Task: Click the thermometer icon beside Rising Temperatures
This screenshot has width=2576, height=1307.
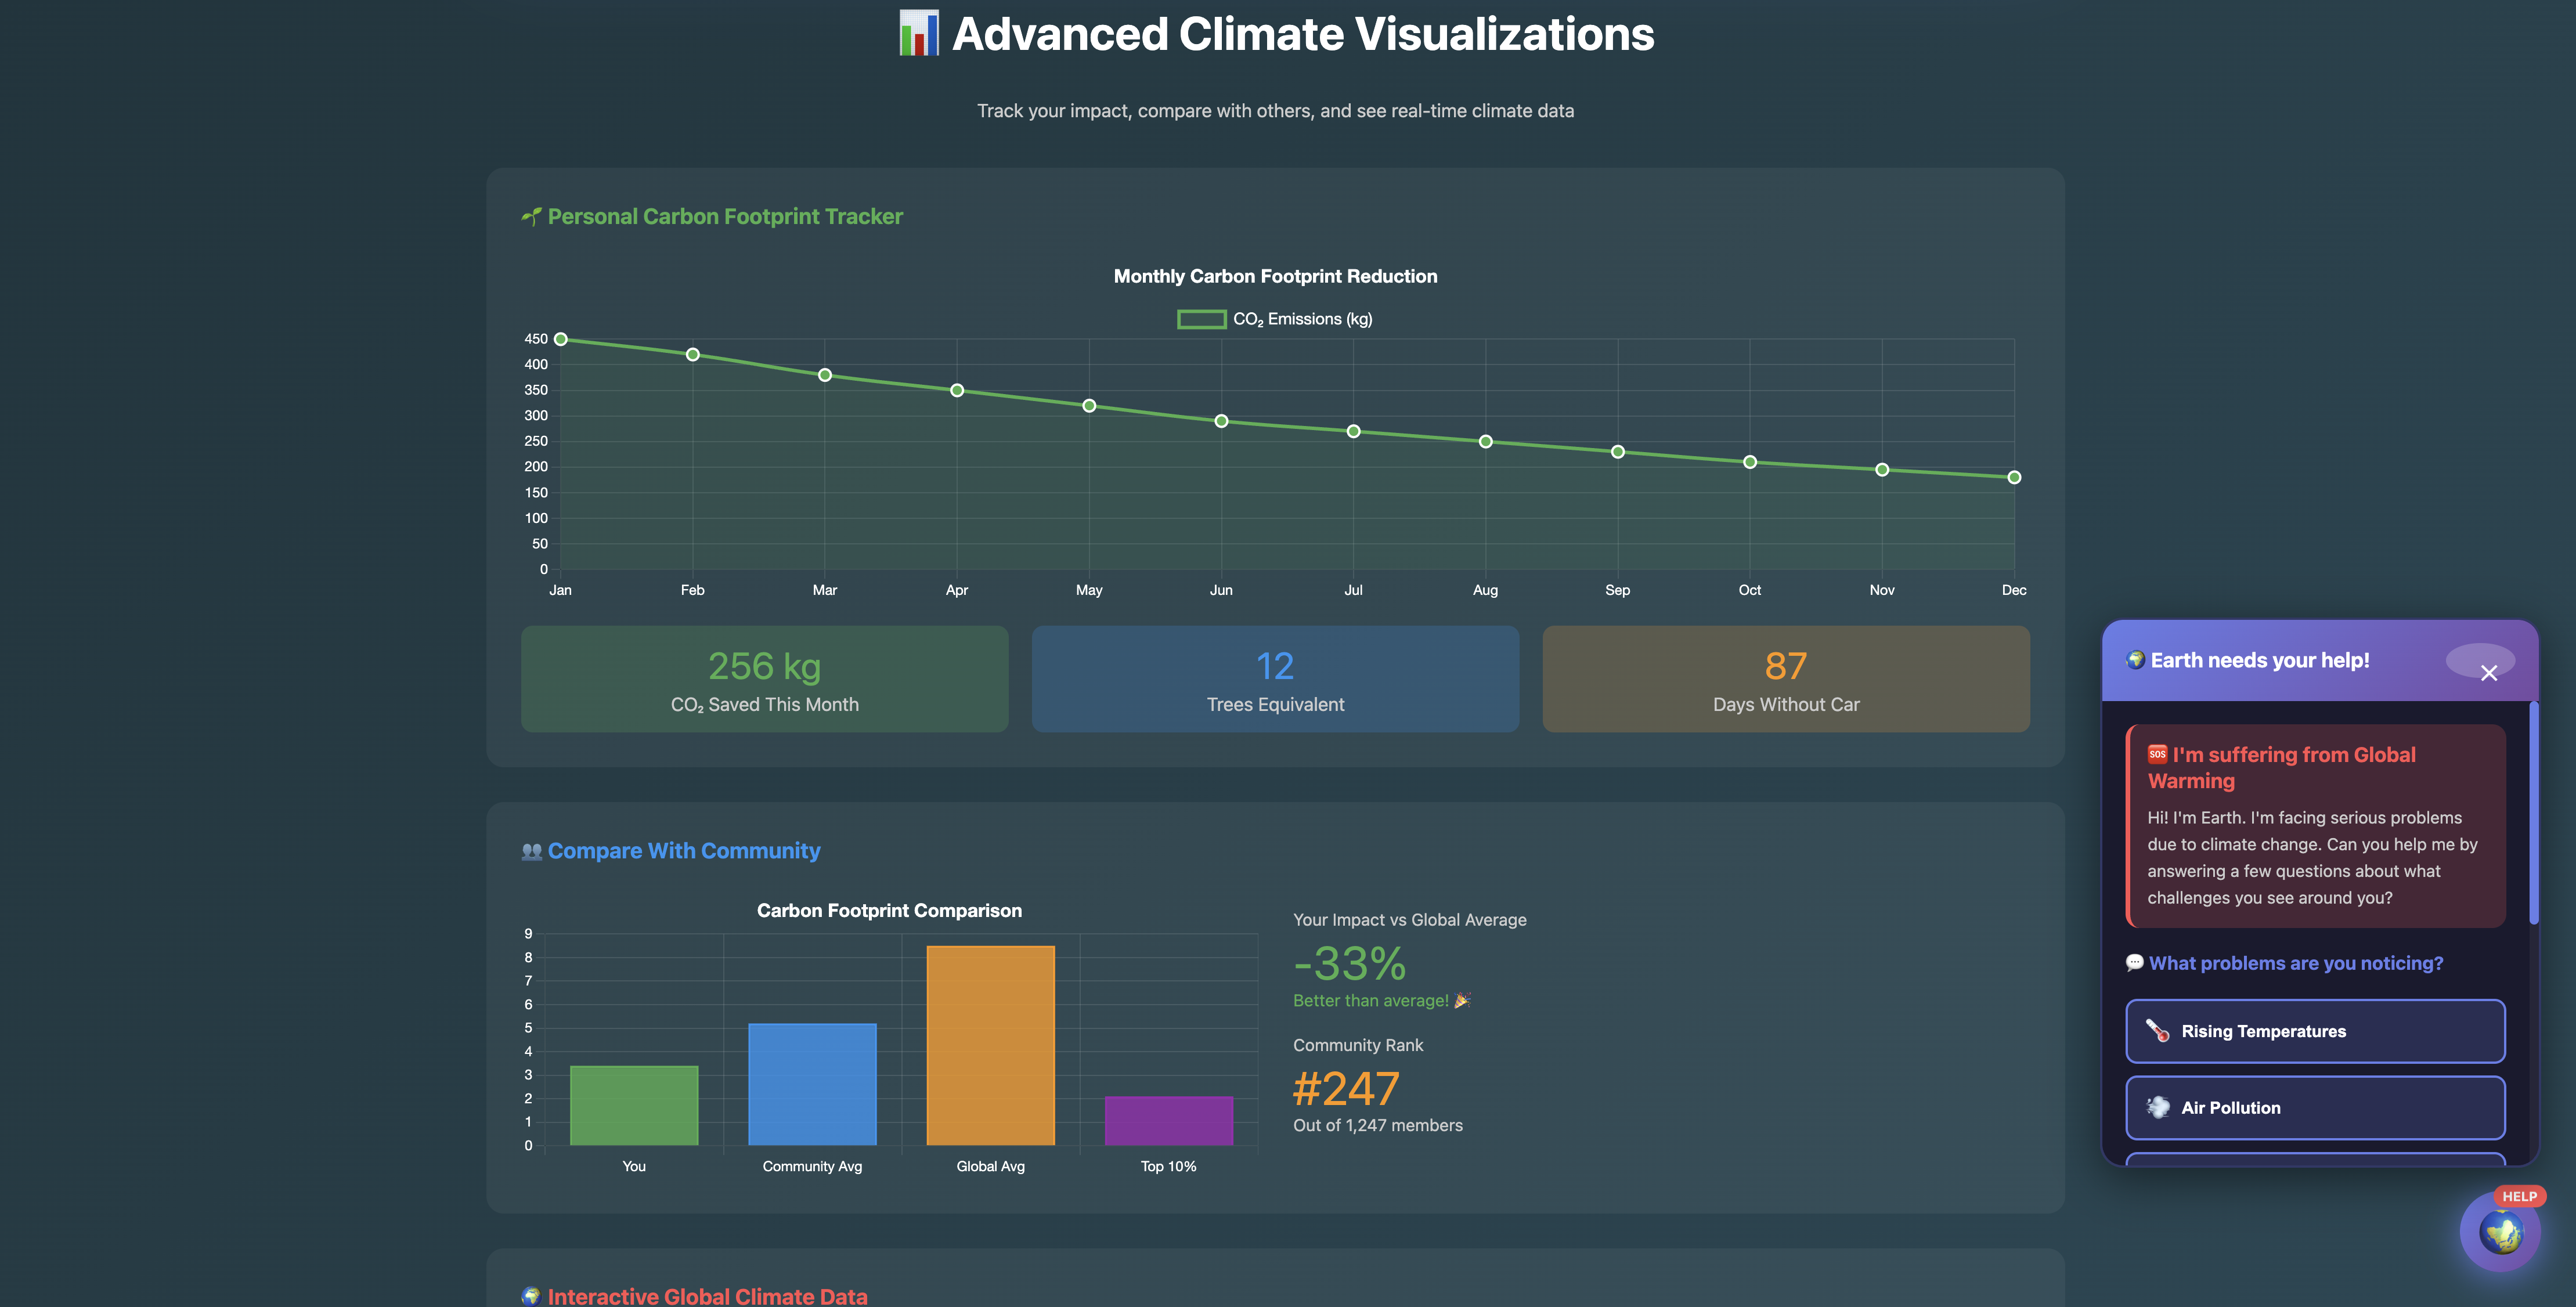Action: [2157, 1031]
